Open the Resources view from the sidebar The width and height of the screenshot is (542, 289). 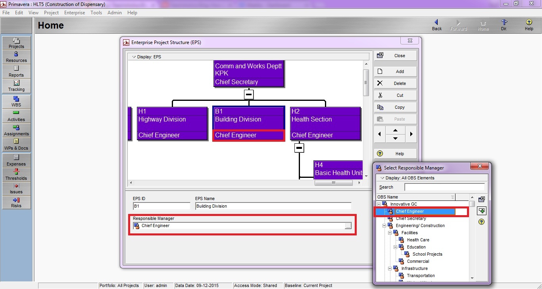coord(16,57)
